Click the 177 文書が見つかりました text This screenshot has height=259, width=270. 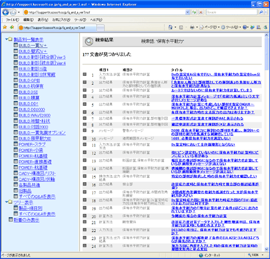(x=107, y=55)
